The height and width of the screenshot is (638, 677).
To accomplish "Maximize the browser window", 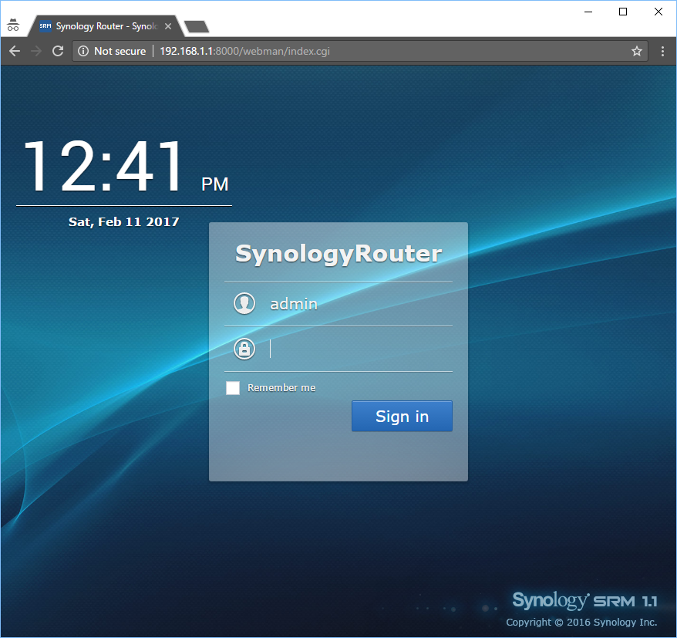I will pos(623,12).
